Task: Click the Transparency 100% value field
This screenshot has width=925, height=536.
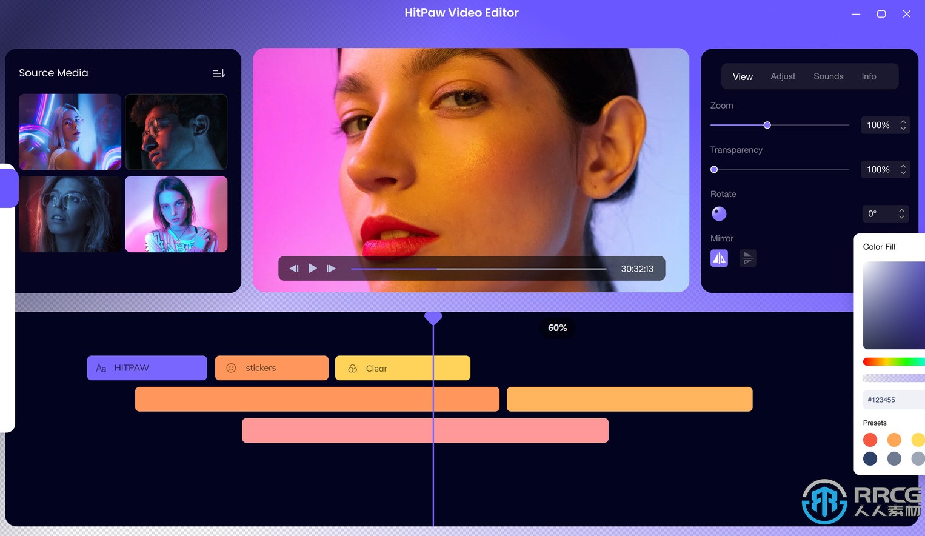Action: click(885, 169)
